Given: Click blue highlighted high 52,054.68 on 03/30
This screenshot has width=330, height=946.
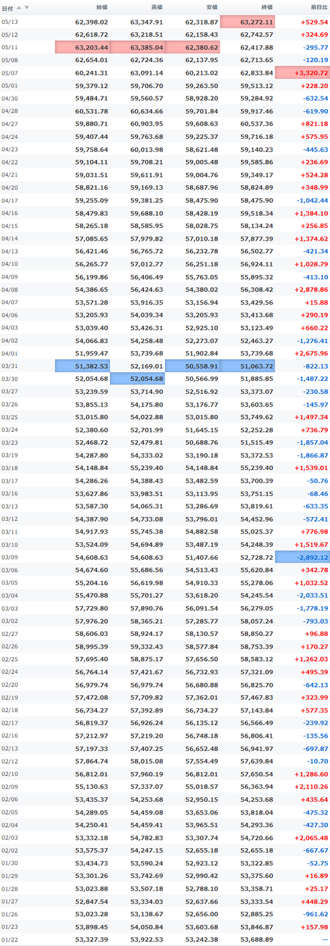Looking at the screenshot, I should (137, 379).
